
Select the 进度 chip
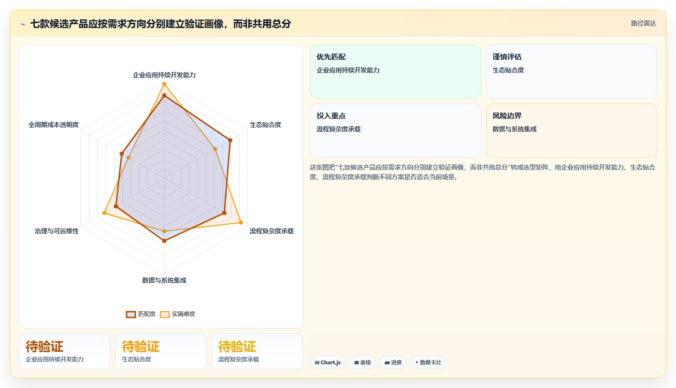coord(393,362)
